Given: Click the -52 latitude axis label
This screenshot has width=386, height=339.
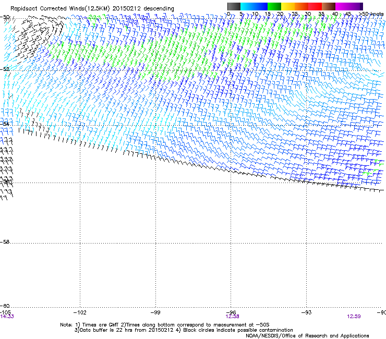Looking at the screenshot, I should click(x=5, y=69).
